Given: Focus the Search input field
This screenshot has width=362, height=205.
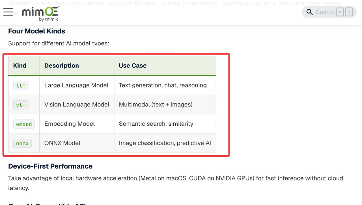Looking at the screenshot, I should pos(329,12).
